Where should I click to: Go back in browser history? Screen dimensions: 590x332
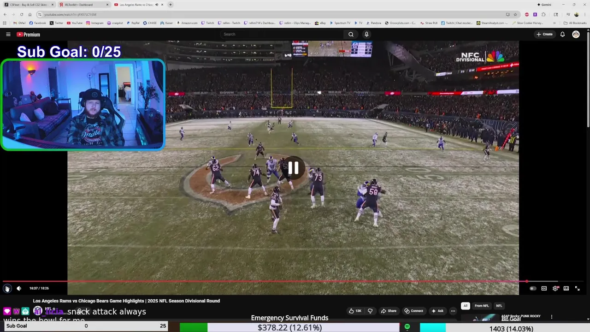(x=5, y=14)
